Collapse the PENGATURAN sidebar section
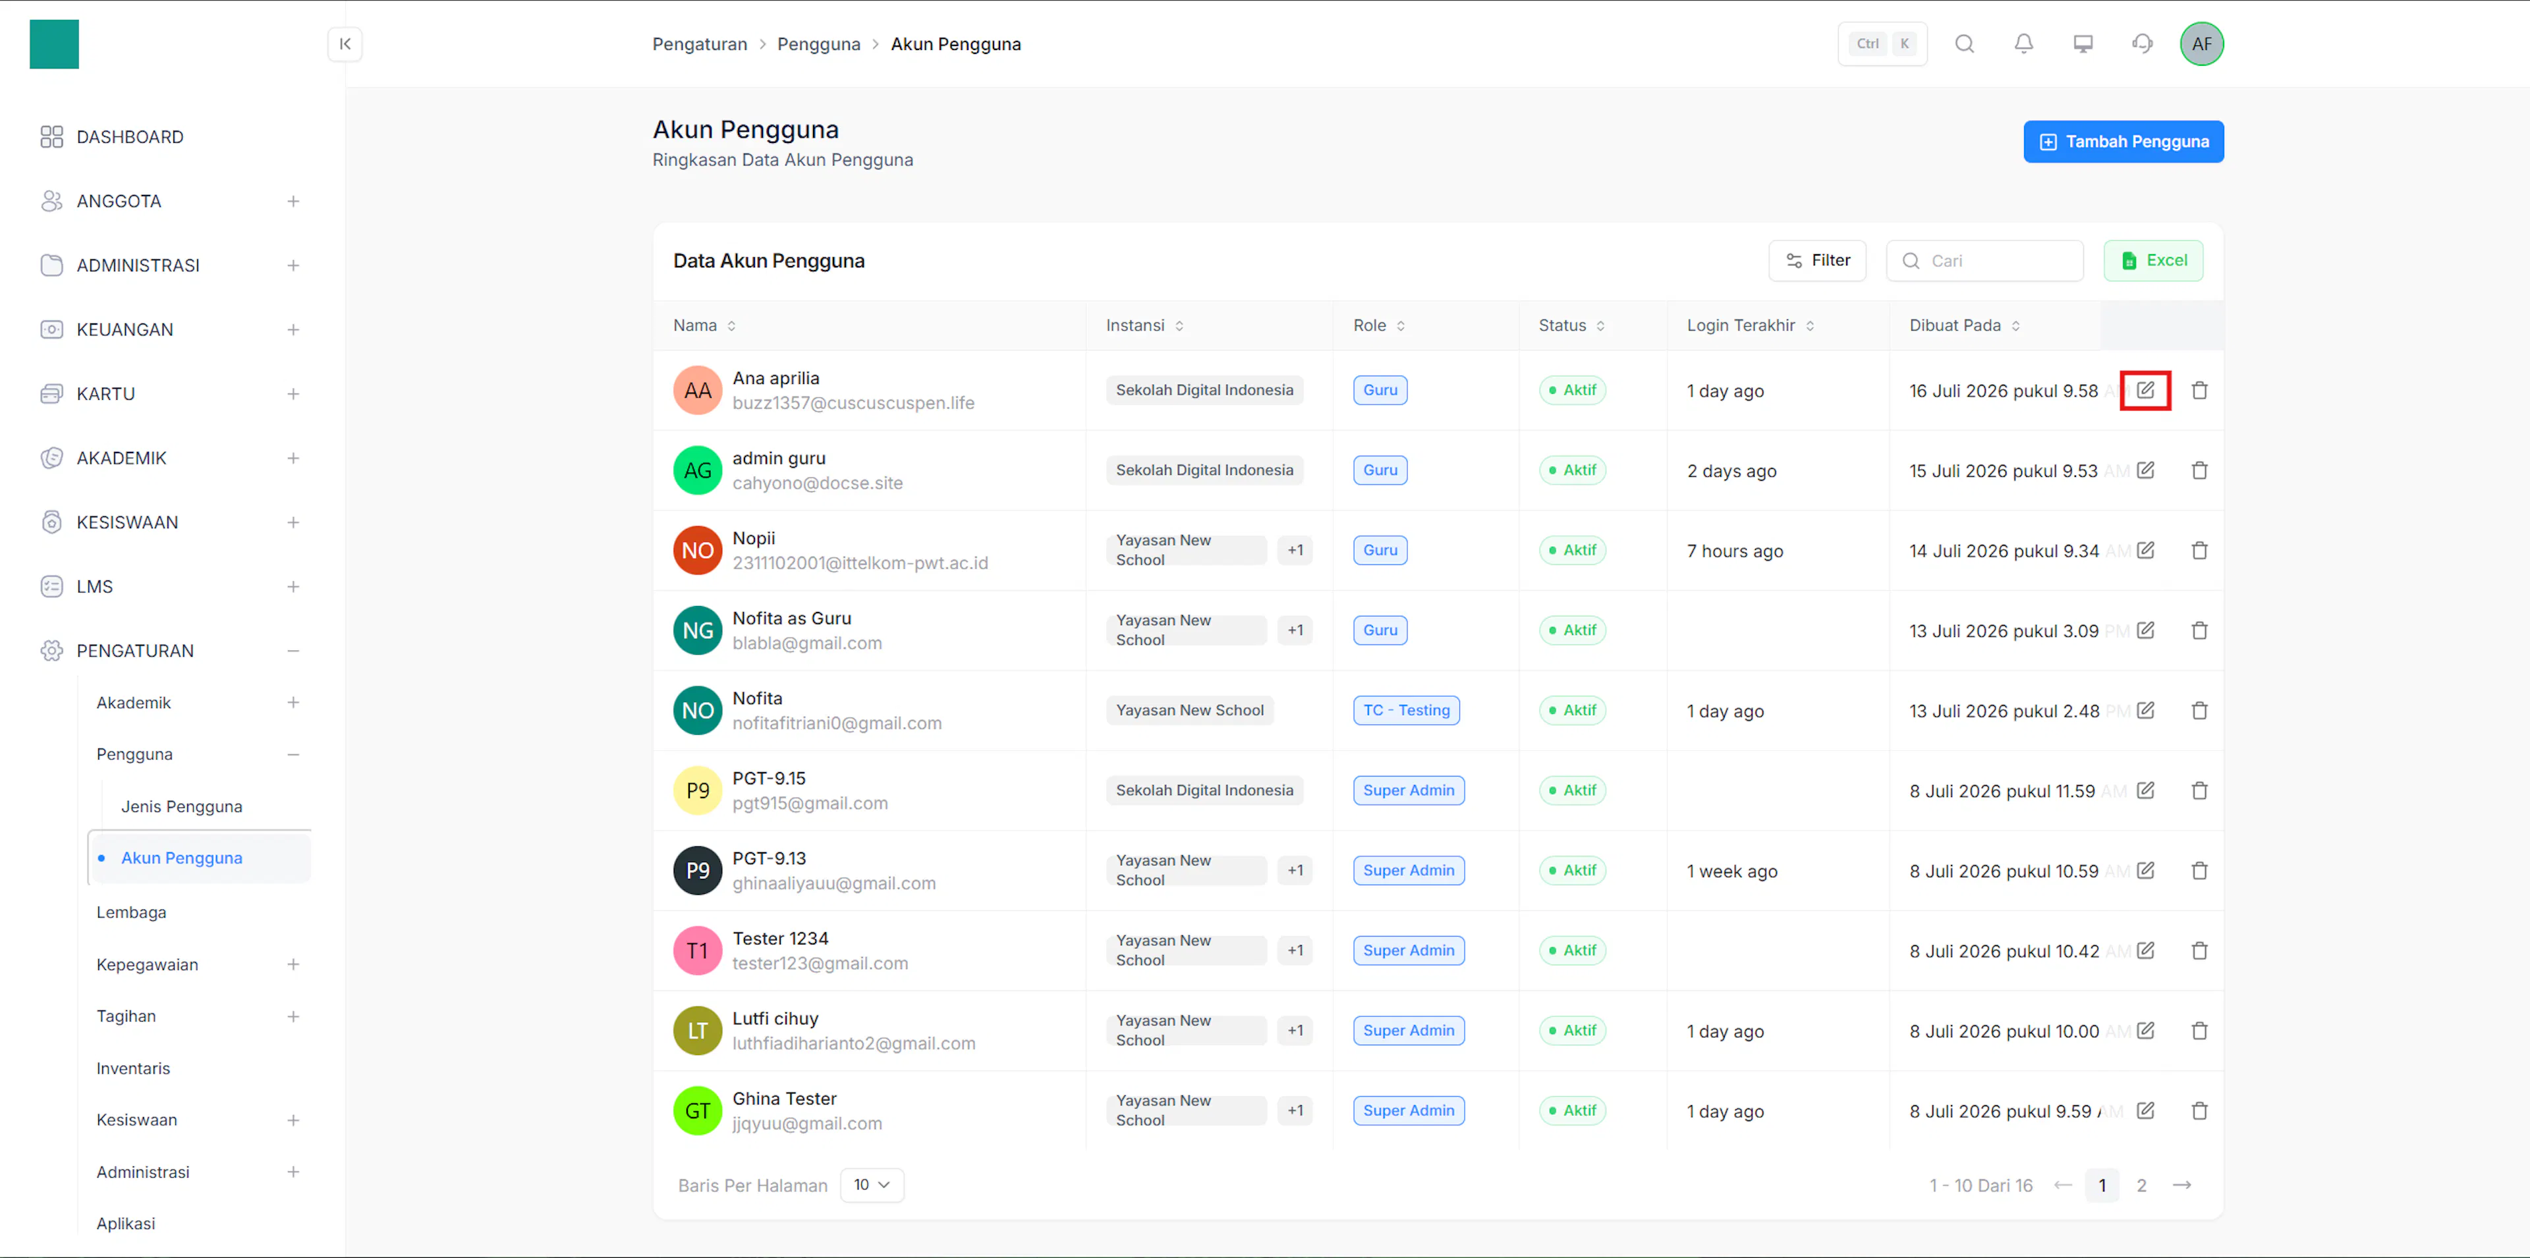Screen dimensions: 2530x1258 click(293, 650)
